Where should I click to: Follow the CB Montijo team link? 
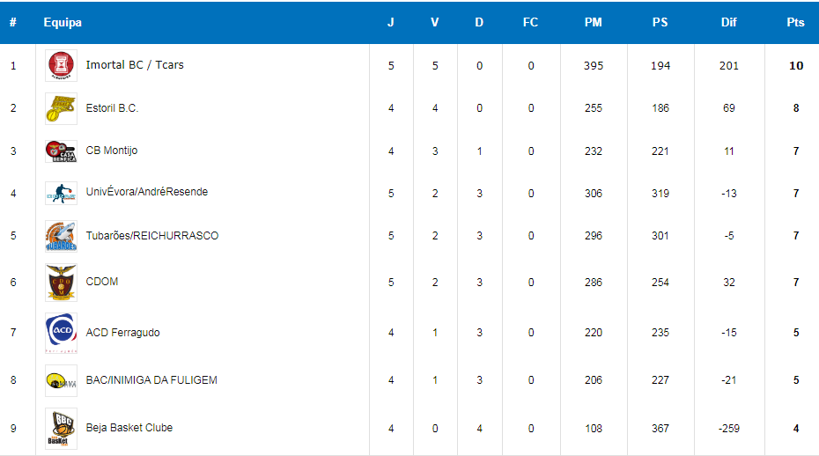tap(112, 151)
